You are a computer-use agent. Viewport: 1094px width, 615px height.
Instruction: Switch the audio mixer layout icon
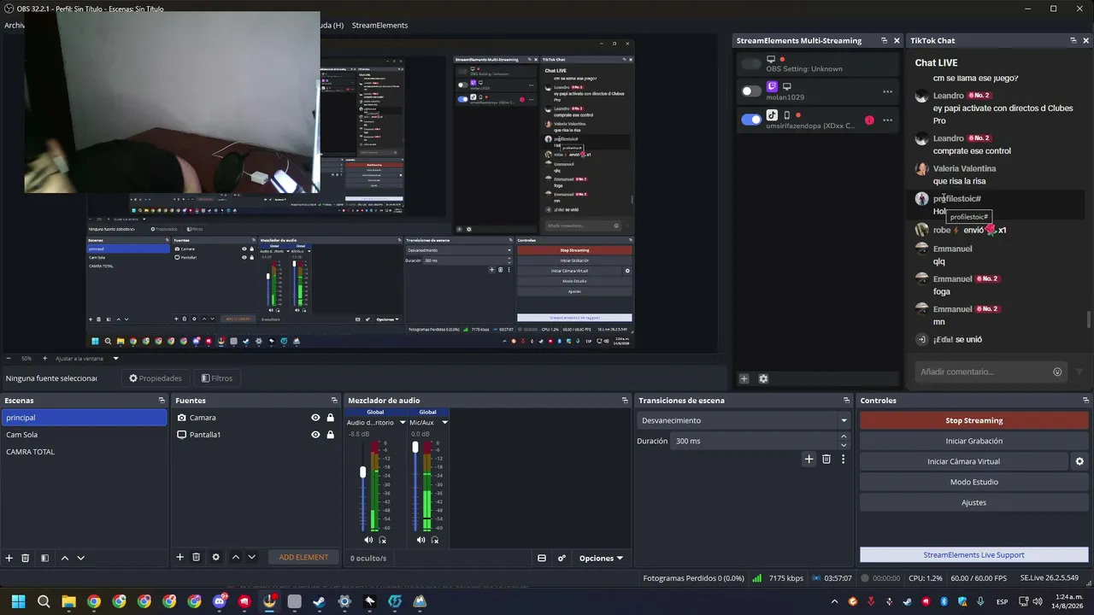click(x=542, y=558)
